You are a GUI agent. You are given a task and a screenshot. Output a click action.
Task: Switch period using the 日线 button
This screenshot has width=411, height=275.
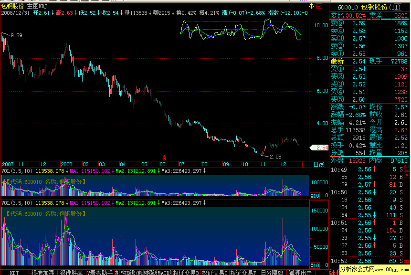(319, 165)
